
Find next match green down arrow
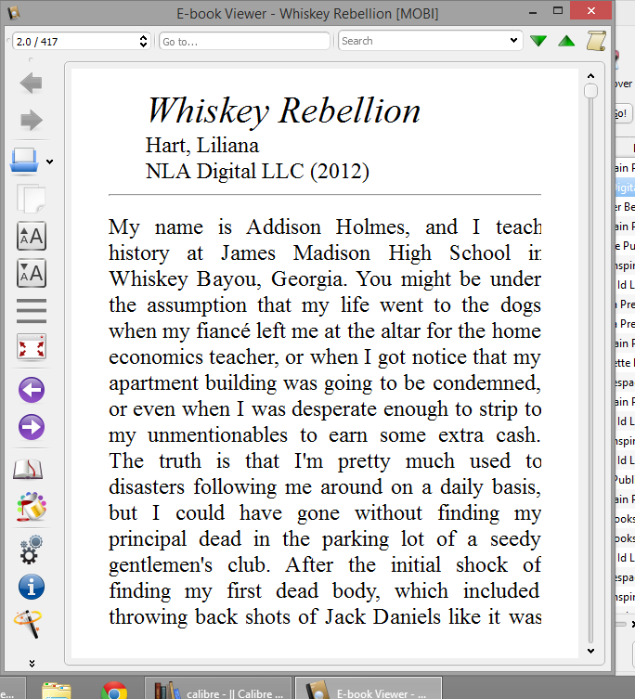click(x=538, y=41)
